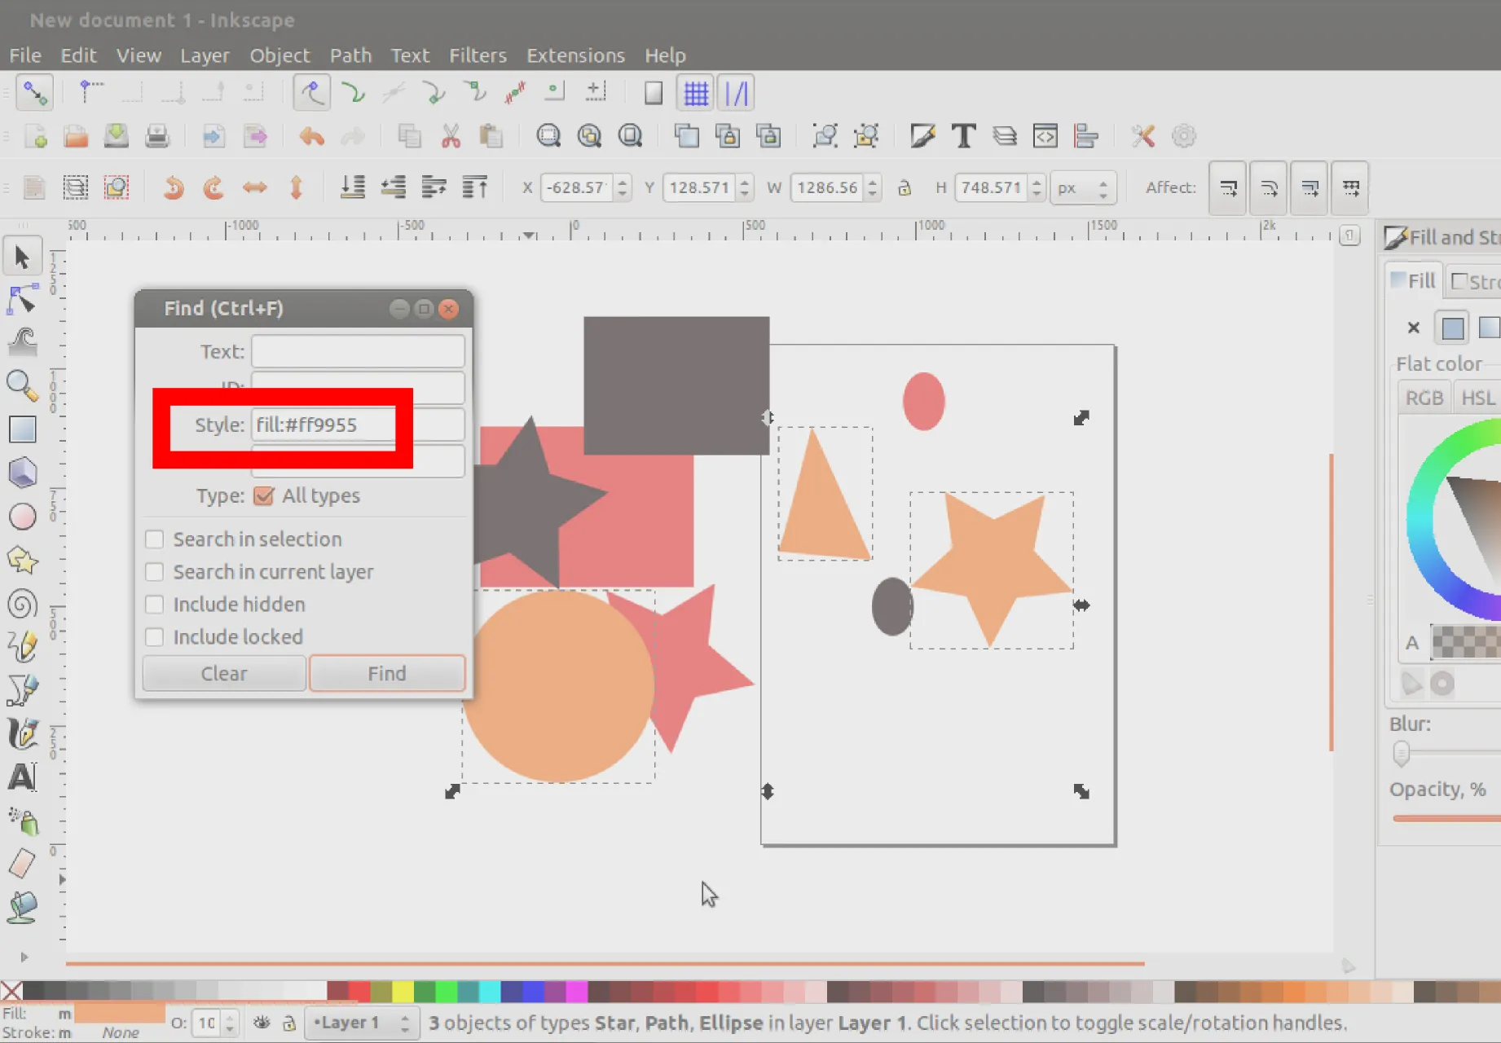Select the Bezier pen tool
The image size is (1501, 1043).
tap(22, 690)
